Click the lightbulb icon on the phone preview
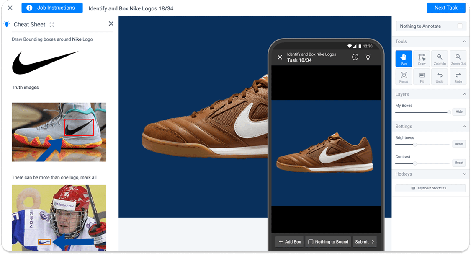 (368, 57)
